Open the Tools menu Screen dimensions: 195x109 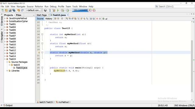tap(75, 6)
